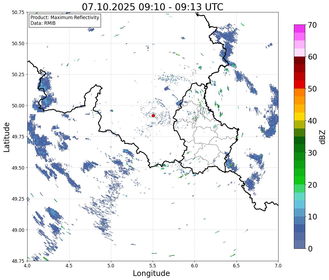Click latitude tick label 49.75
This screenshot has width=329, height=280.
click(x=18, y=137)
